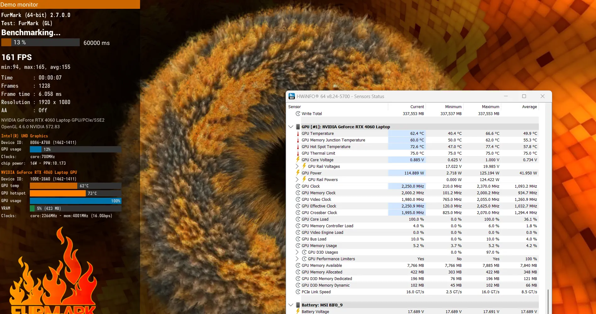Click the GPU Effective Clock maximum value 2,625.0 MHz
This screenshot has width=596, height=314.
click(x=488, y=206)
